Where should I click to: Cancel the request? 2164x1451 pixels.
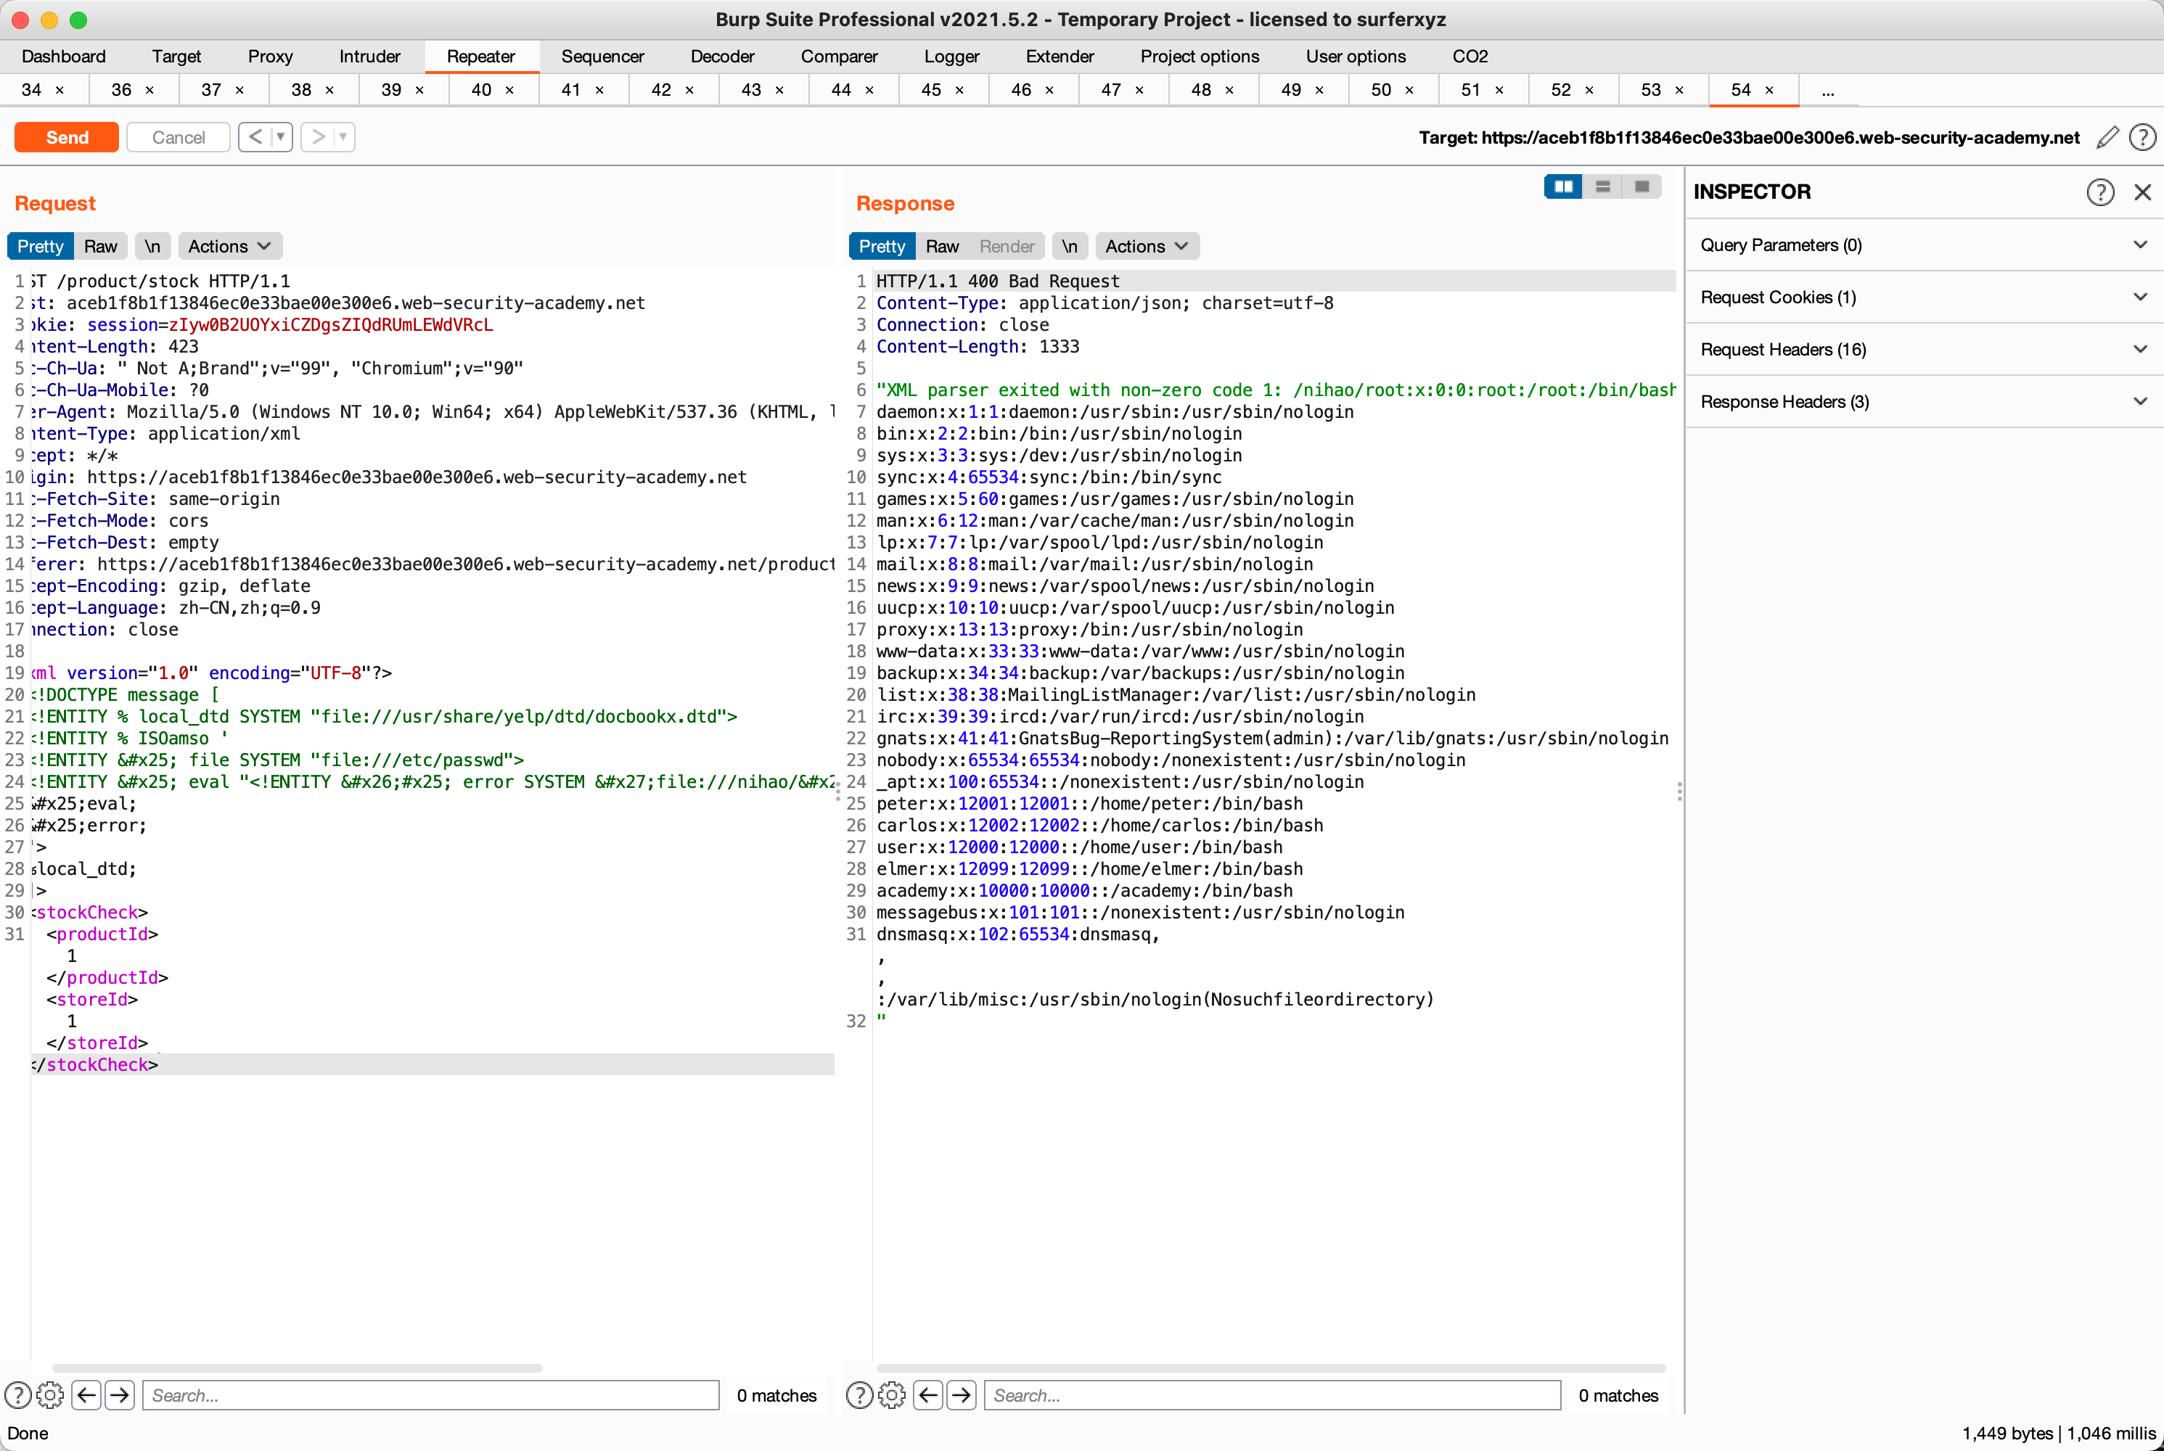coord(178,137)
